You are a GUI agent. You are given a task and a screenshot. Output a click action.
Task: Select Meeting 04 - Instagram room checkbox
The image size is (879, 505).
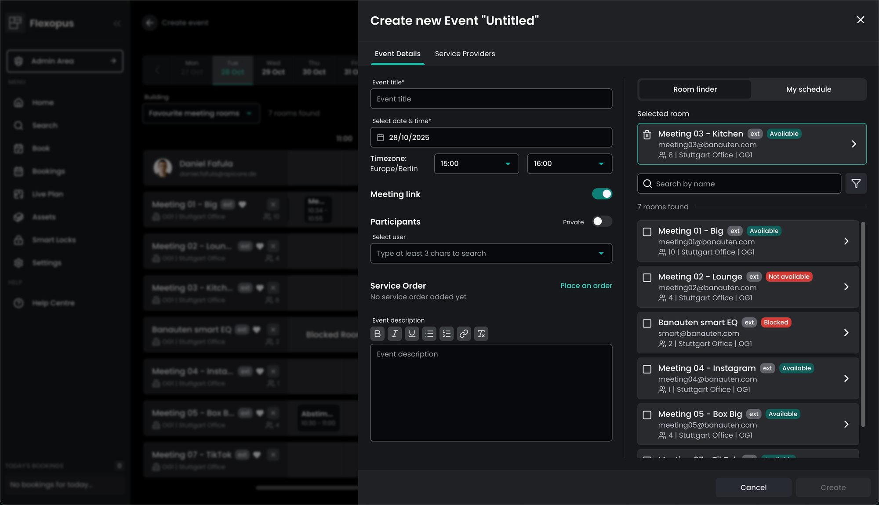647,369
